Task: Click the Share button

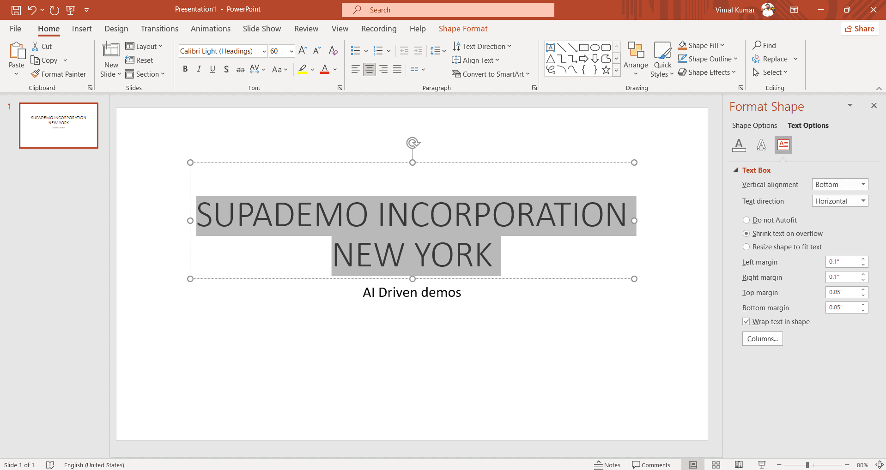Action: click(x=860, y=29)
